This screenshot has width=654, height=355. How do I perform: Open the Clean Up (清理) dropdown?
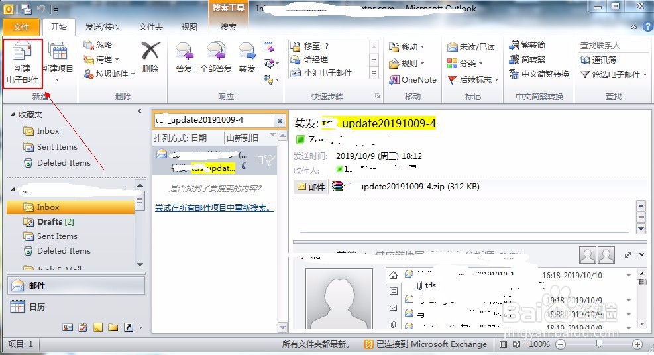click(102, 59)
